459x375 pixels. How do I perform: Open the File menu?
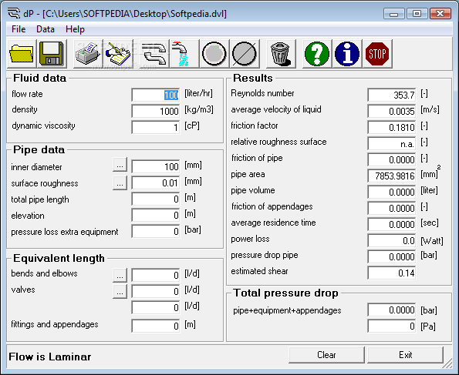(x=19, y=29)
